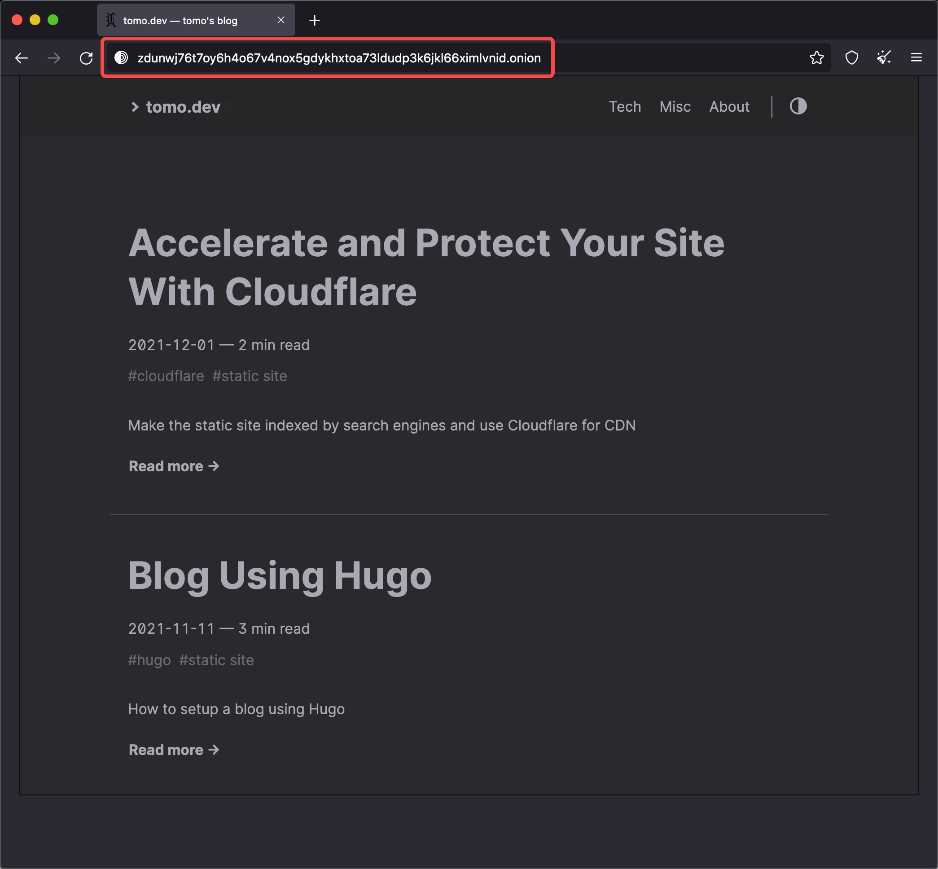Screen dimensions: 938x869
Task: Open the Tech menu item
Action: tap(624, 107)
